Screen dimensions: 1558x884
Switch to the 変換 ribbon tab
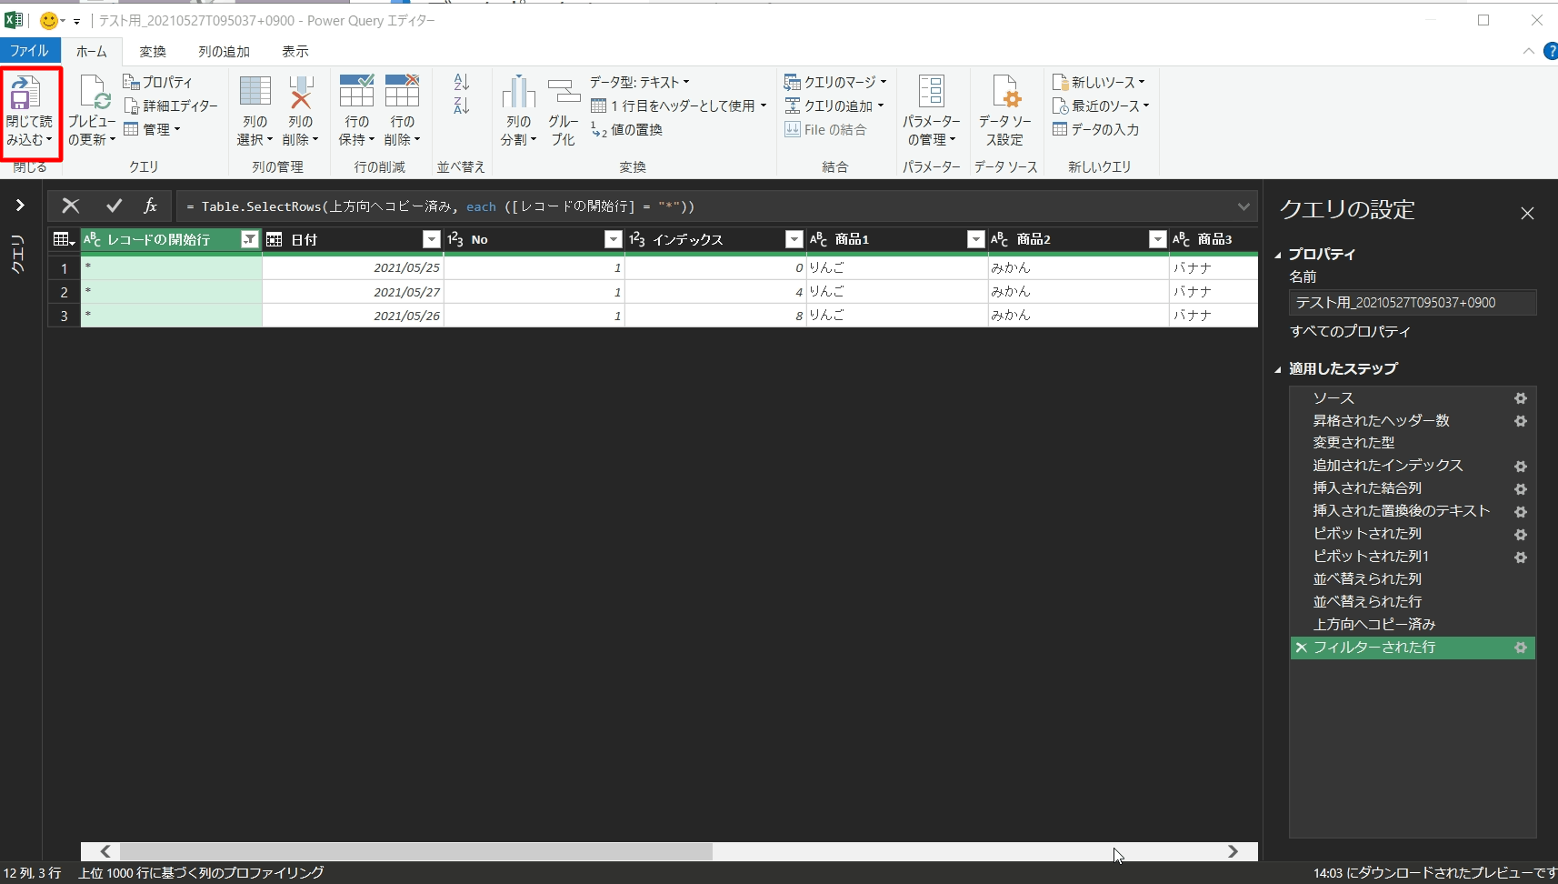click(153, 51)
